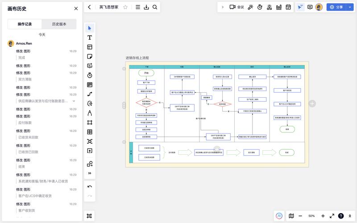This screenshot has height=223, width=357.
Task: Switch to 历史版本 tab
Action: [x=59, y=24]
